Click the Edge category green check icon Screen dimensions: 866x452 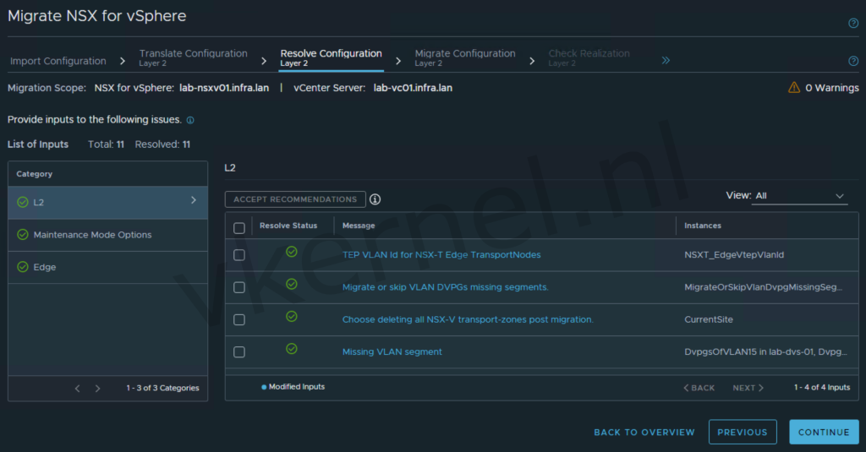pyautogui.click(x=23, y=267)
